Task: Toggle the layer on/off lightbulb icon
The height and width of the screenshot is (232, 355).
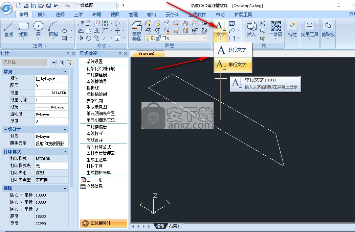Action: pyautogui.click(x=148, y=38)
